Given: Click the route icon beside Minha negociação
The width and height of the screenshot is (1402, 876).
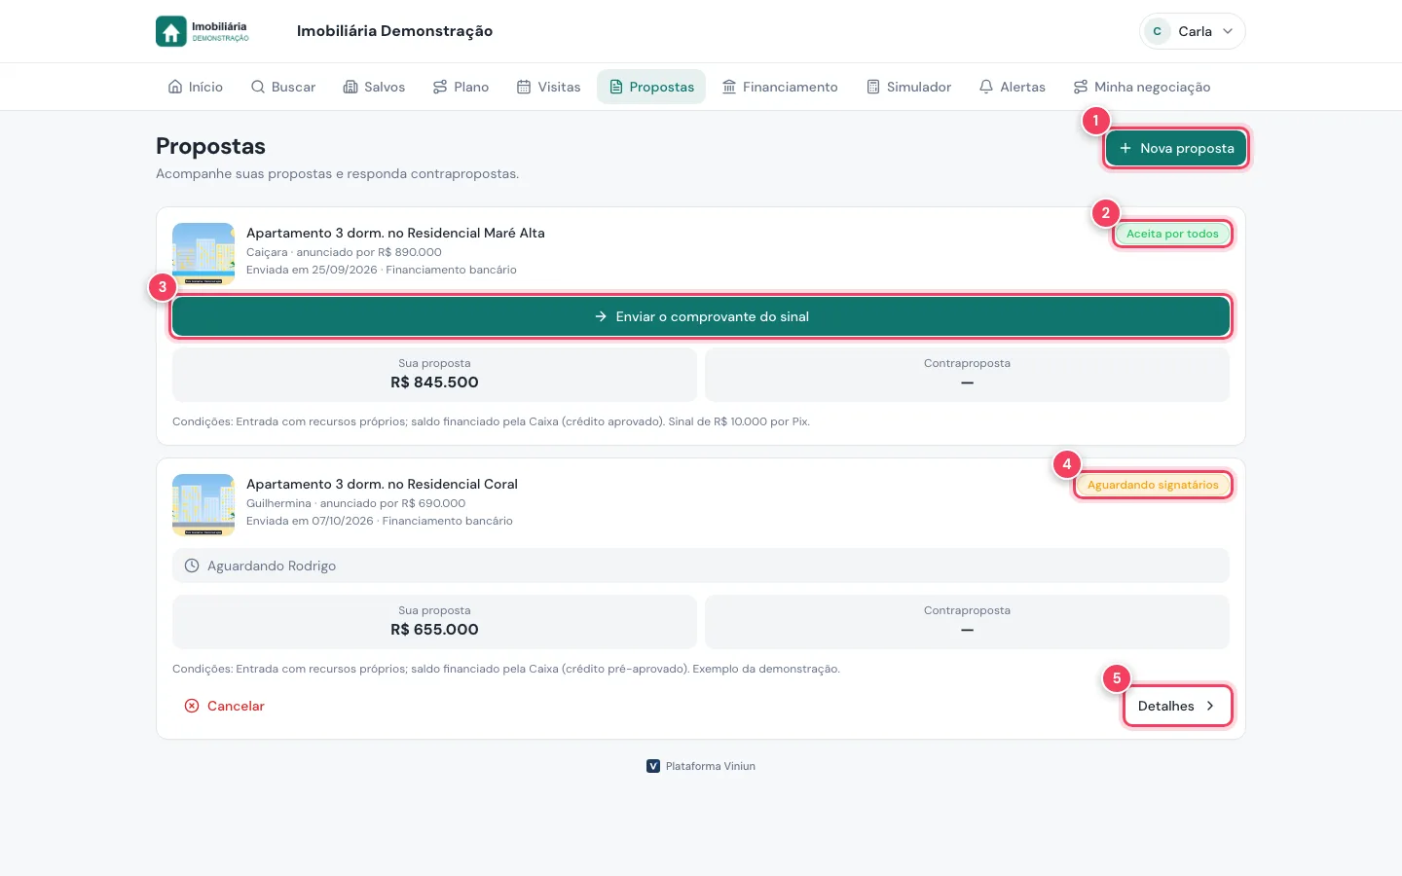Looking at the screenshot, I should click(x=1081, y=87).
